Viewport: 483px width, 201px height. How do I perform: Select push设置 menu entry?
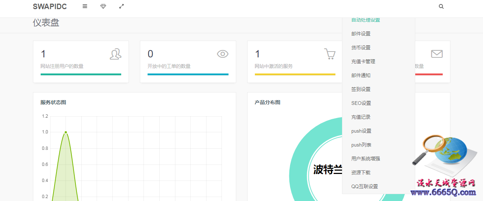[361, 131]
